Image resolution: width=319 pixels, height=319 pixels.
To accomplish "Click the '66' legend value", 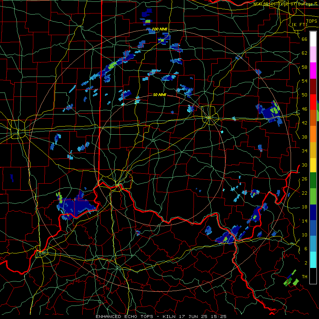I will [304, 39].
